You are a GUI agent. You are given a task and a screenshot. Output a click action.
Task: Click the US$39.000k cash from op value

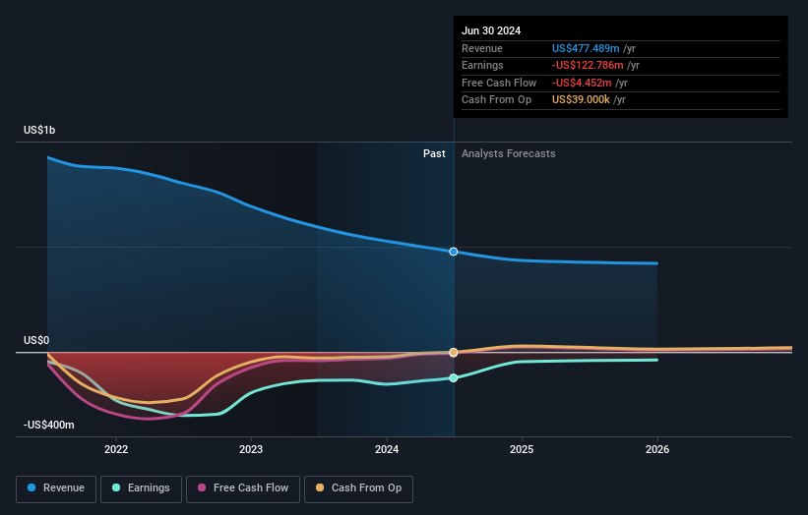tap(582, 100)
